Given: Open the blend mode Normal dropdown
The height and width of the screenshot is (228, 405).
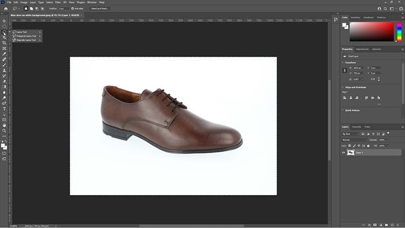Looking at the screenshot, I should pyautogui.click(x=353, y=139).
